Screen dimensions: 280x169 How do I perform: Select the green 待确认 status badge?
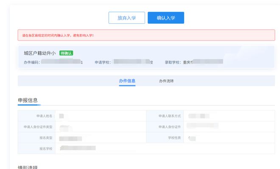(x=66, y=53)
